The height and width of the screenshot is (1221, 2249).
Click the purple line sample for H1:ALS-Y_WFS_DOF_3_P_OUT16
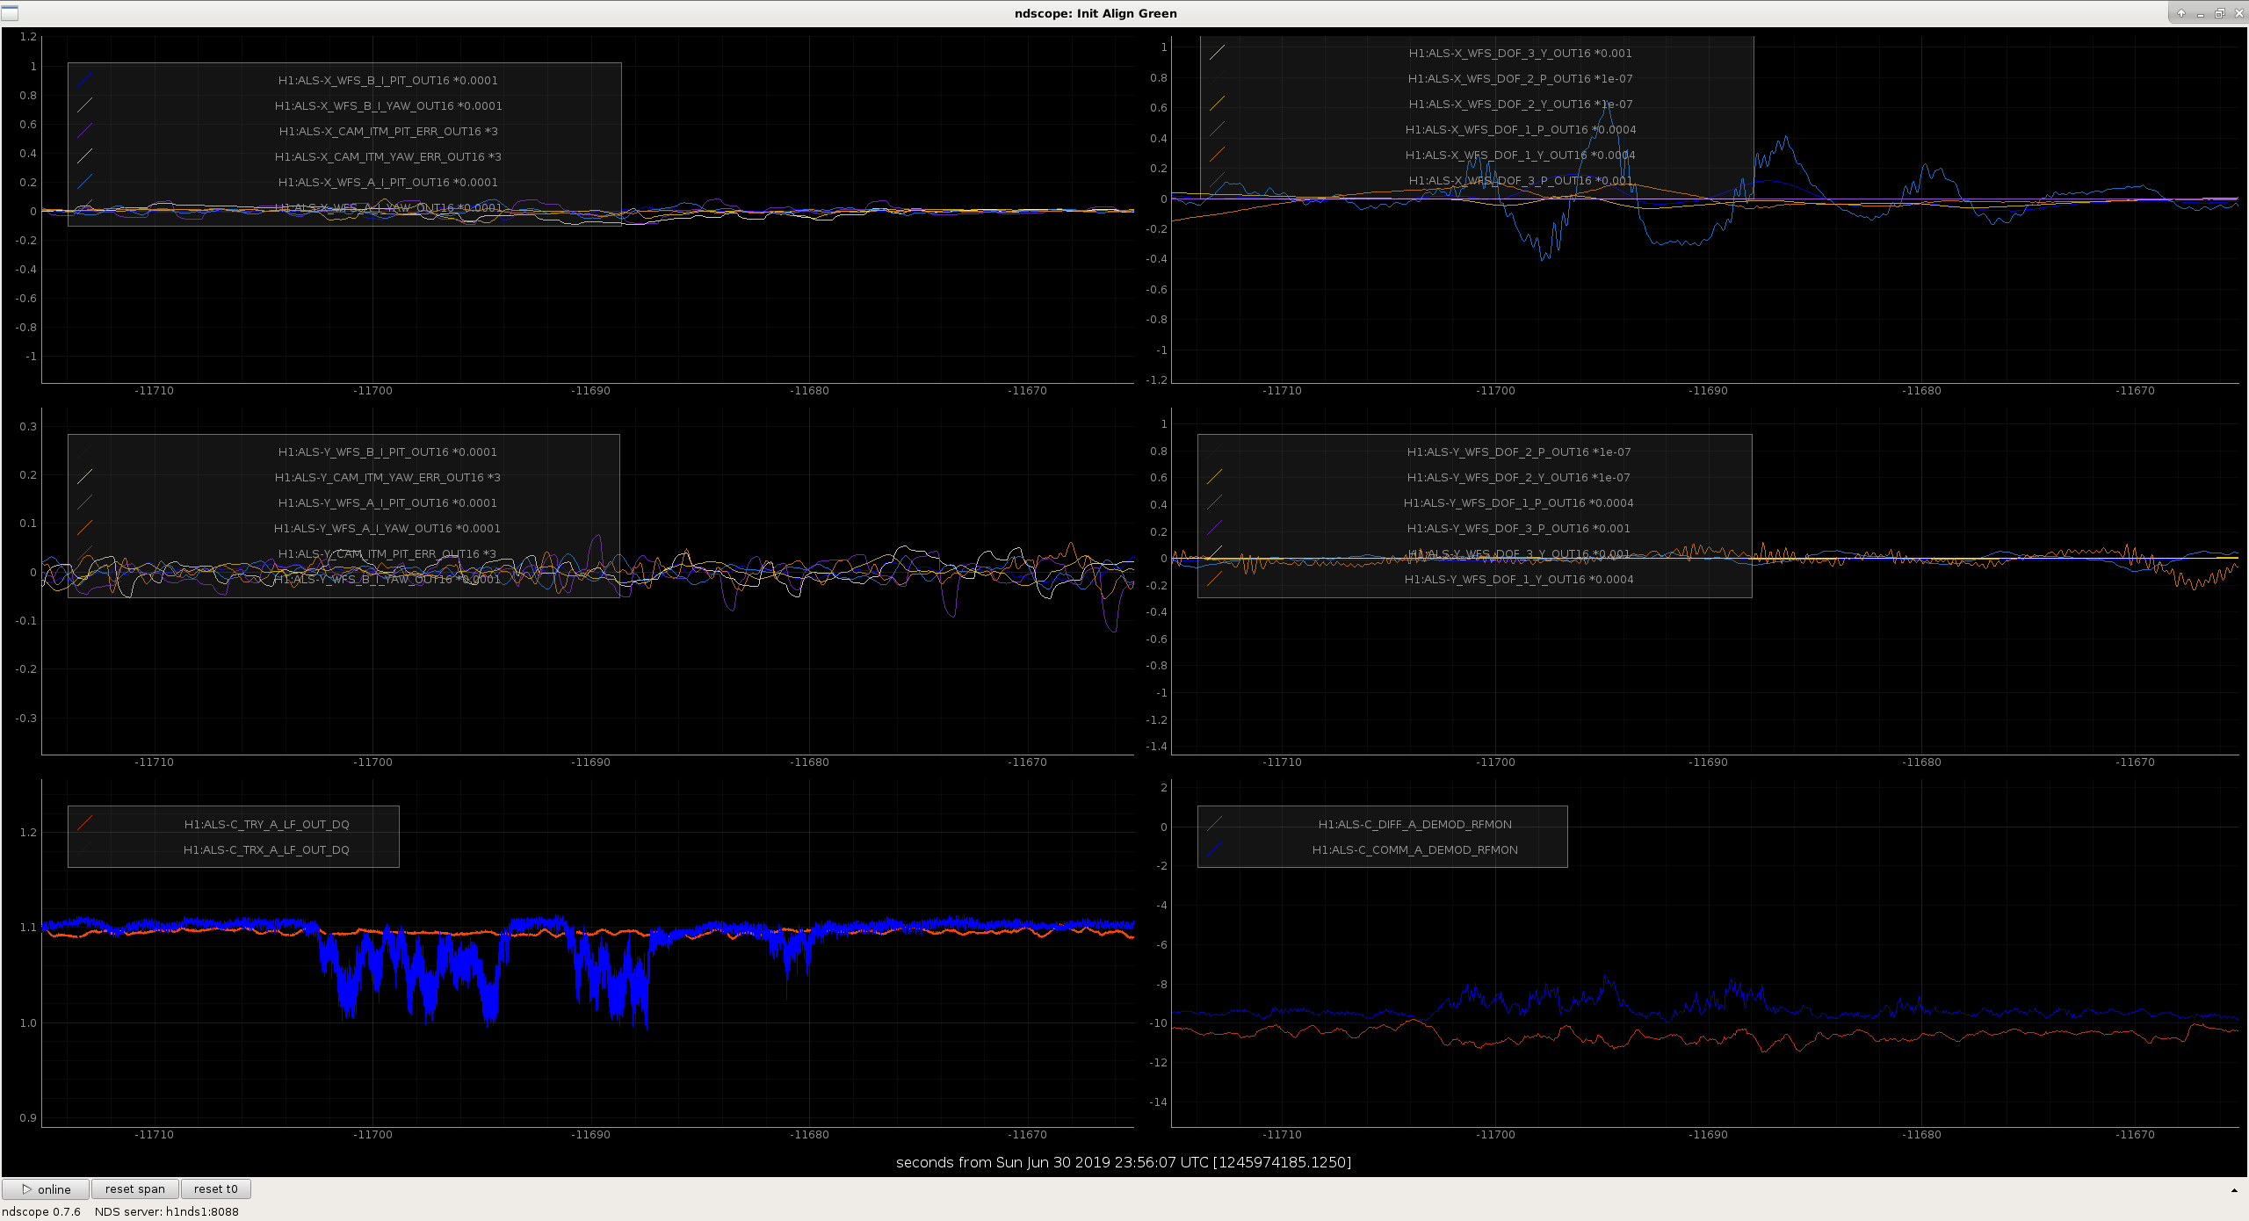(1215, 529)
